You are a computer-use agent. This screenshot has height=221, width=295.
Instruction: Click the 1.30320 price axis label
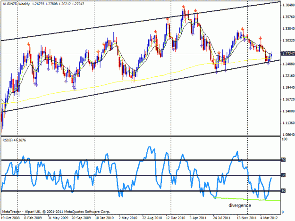point(288,41)
